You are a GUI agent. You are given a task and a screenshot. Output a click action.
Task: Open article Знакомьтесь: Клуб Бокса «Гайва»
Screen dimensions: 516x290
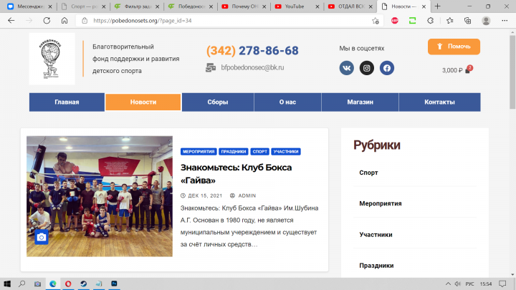point(236,173)
